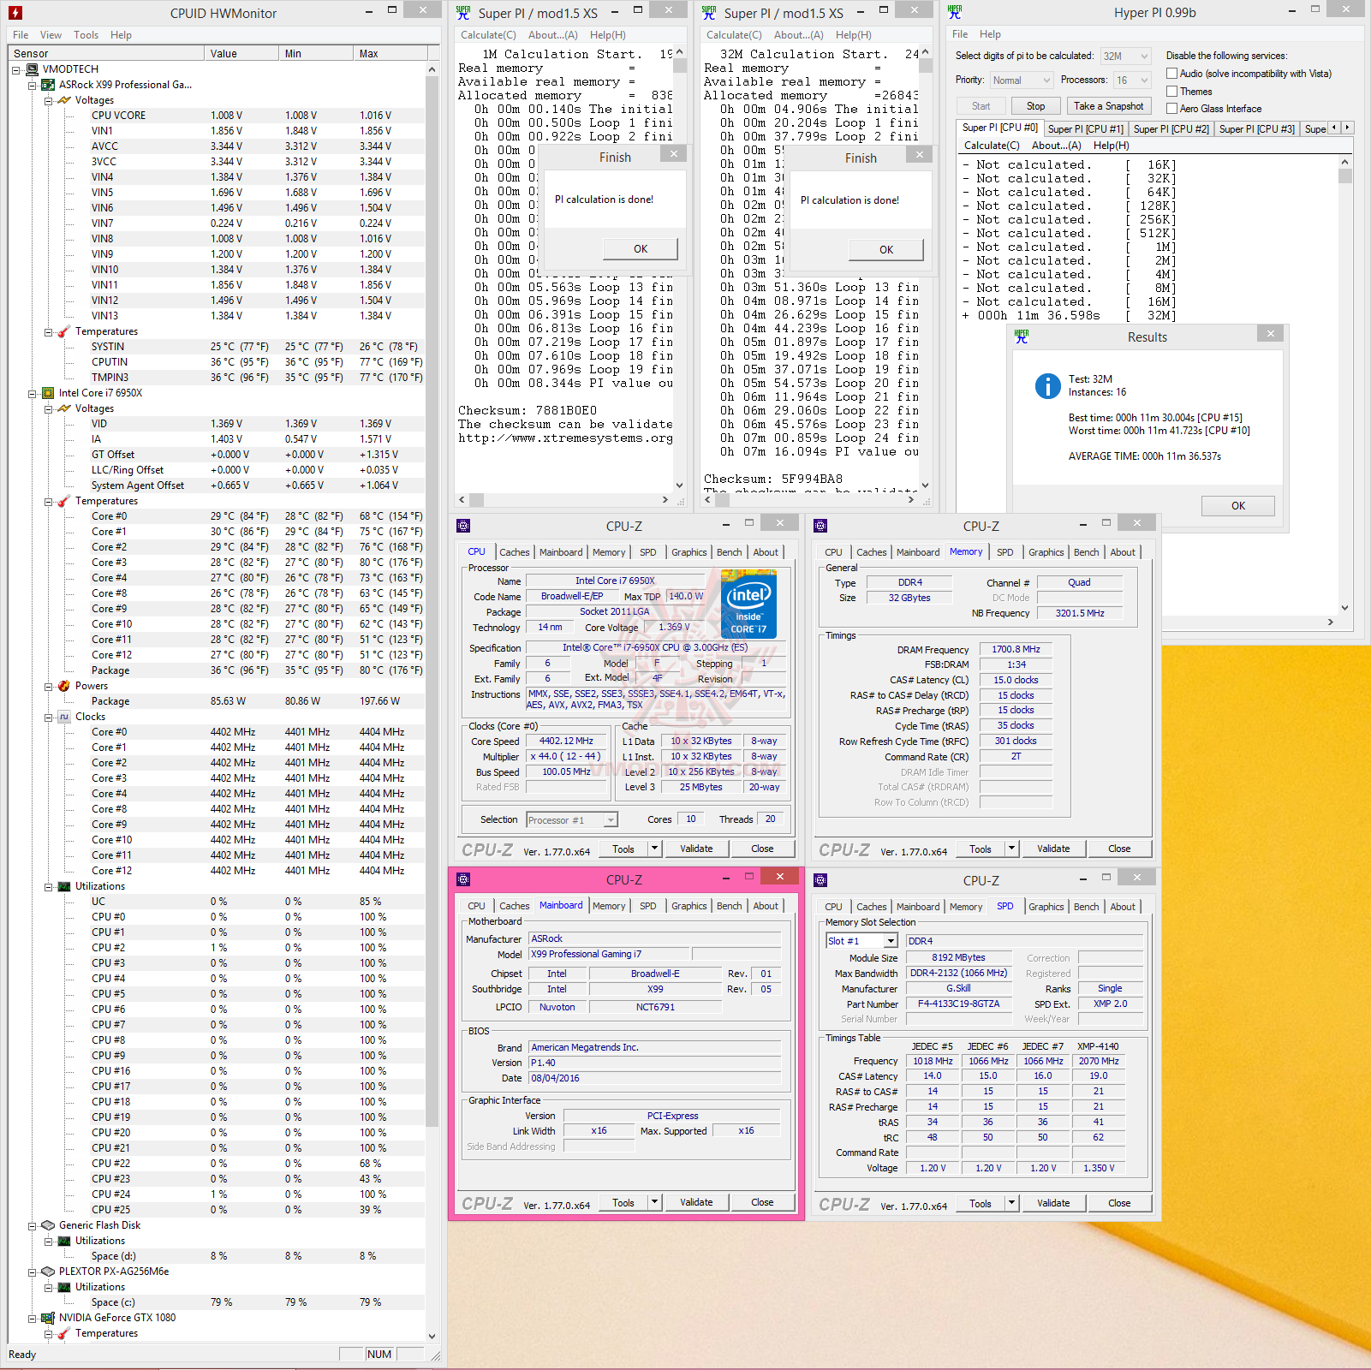The image size is (1371, 1370).
Task: Click the CPU Utilizations chart icon
Action: (64, 886)
